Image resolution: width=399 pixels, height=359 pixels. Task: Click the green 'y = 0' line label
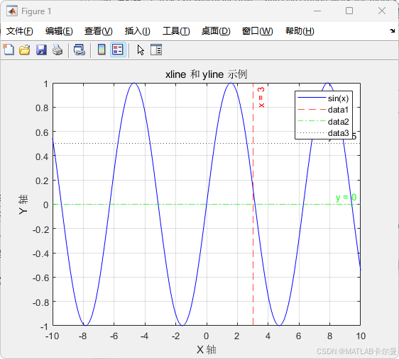click(x=346, y=198)
